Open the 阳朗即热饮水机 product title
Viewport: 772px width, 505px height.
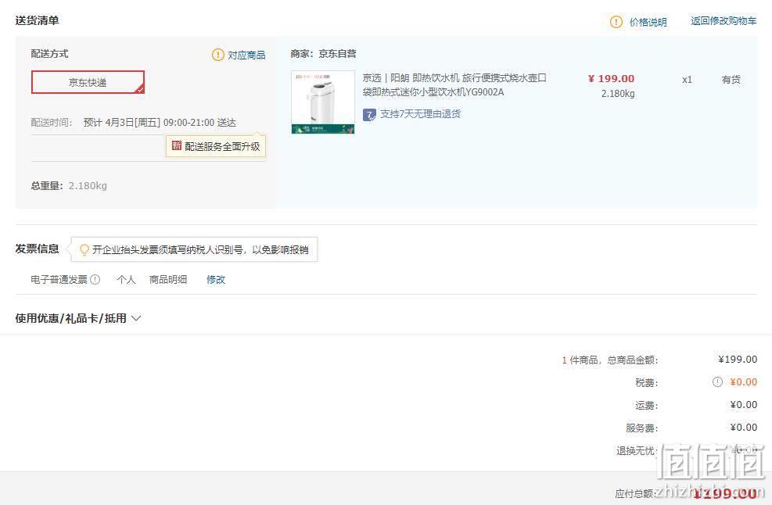point(454,84)
